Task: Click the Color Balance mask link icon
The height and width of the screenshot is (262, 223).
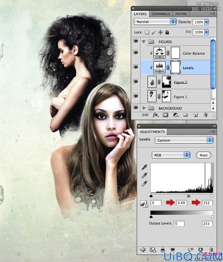Action: pyautogui.click(x=168, y=53)
